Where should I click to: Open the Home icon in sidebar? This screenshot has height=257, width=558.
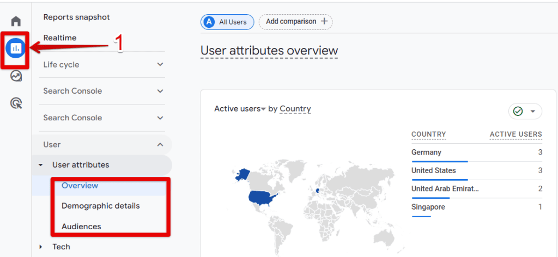pos(16,21)
